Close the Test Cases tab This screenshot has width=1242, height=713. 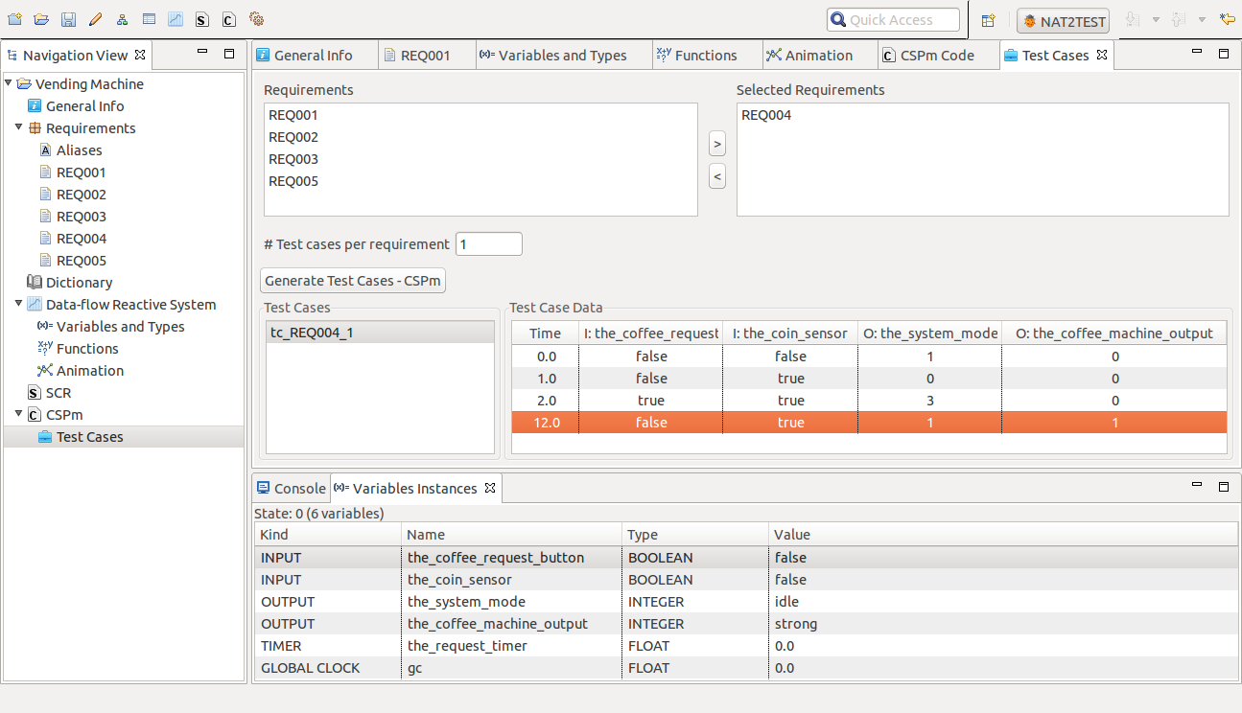1102,55
